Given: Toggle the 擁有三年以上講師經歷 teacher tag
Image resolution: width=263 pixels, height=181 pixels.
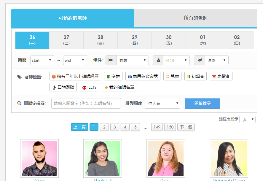Looking at the screenshot, I should click(75, 76).
